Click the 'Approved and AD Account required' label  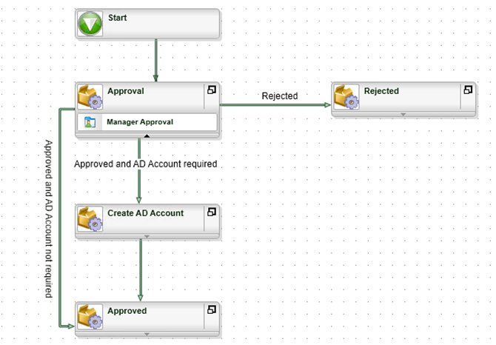point(146,164)
